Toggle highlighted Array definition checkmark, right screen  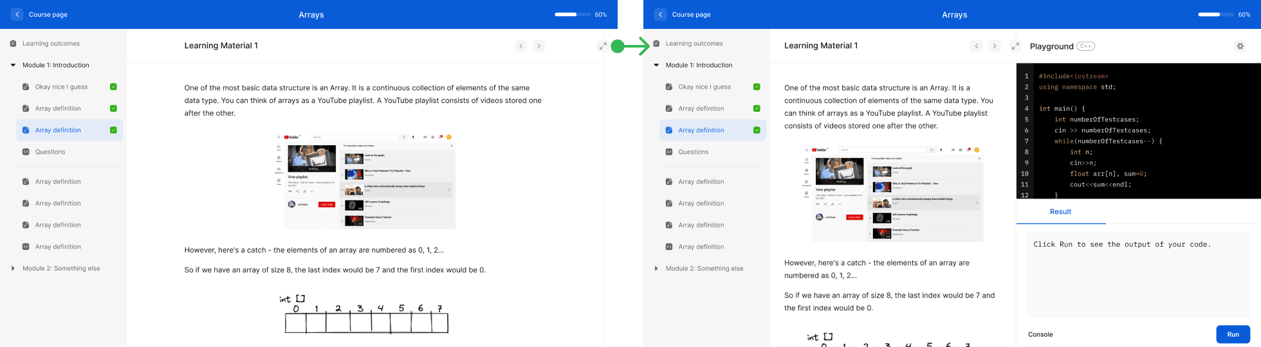[757, 130]
